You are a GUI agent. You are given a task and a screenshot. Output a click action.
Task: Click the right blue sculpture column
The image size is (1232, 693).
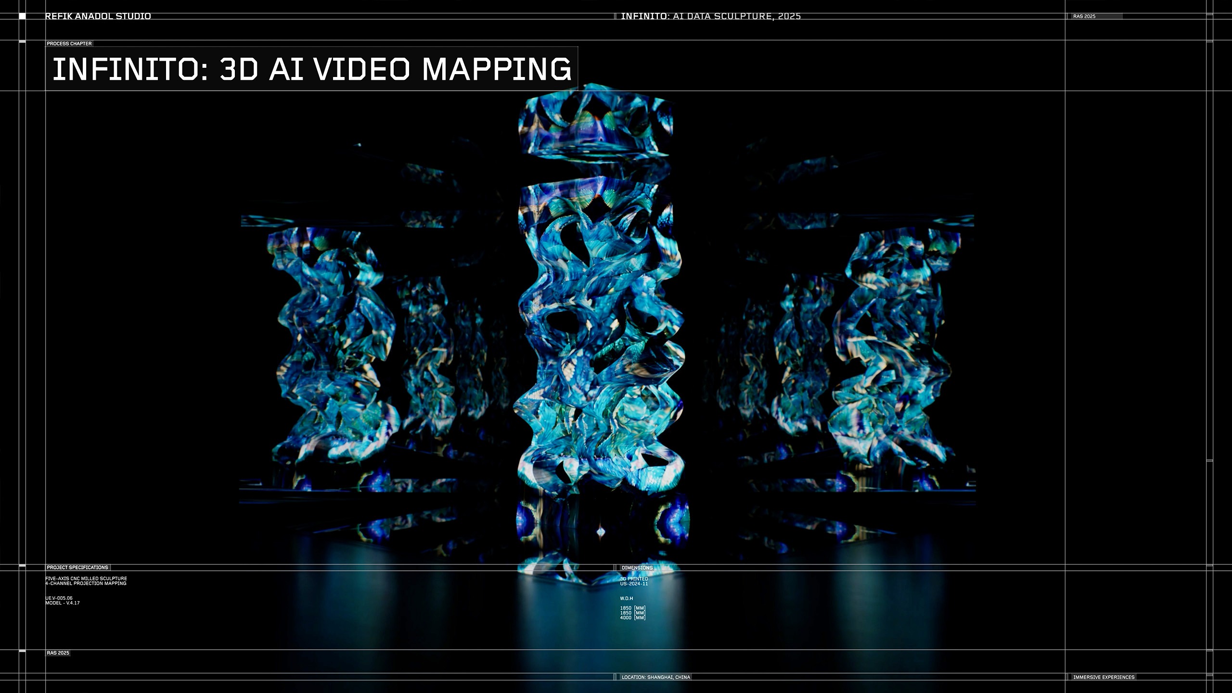pyautogui.click(x=890, y=346)
